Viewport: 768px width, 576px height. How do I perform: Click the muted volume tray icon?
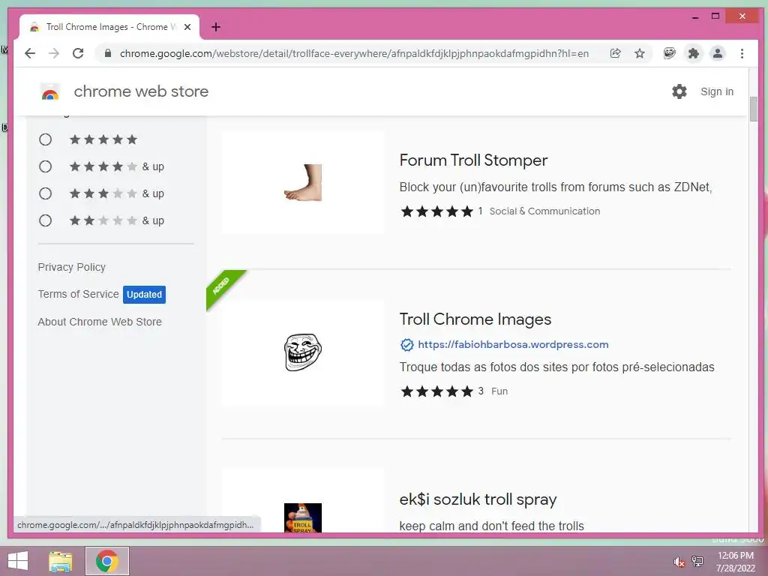679,562
